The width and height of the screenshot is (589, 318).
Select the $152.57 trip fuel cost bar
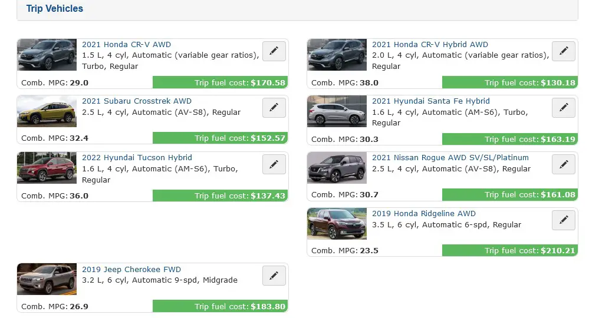tap(220, 138)
